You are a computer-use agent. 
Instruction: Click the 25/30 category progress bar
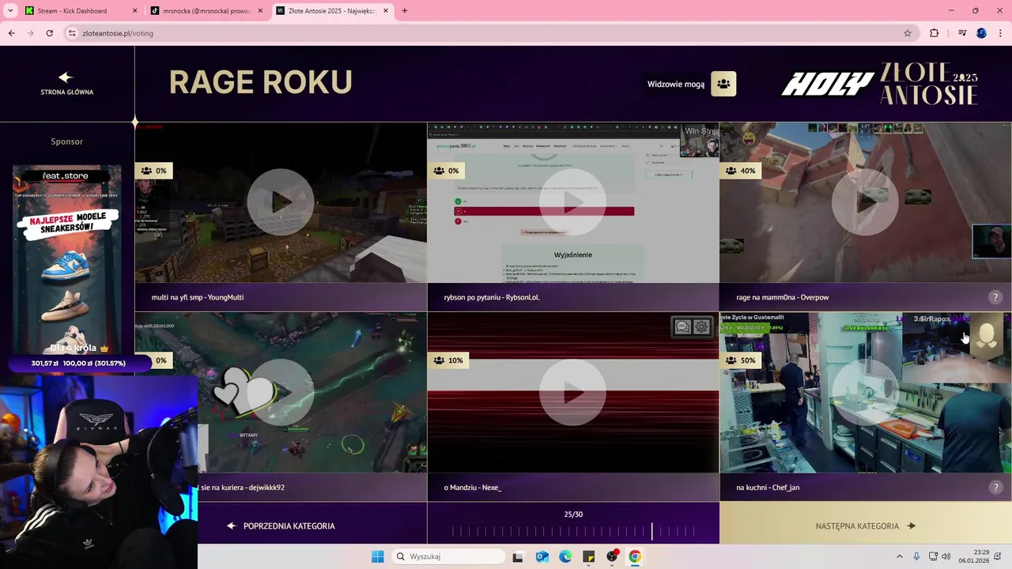point(573,531)
